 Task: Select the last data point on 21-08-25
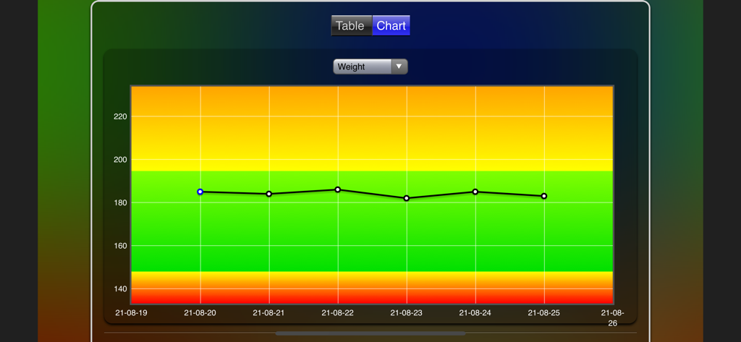tap(544, 196)
